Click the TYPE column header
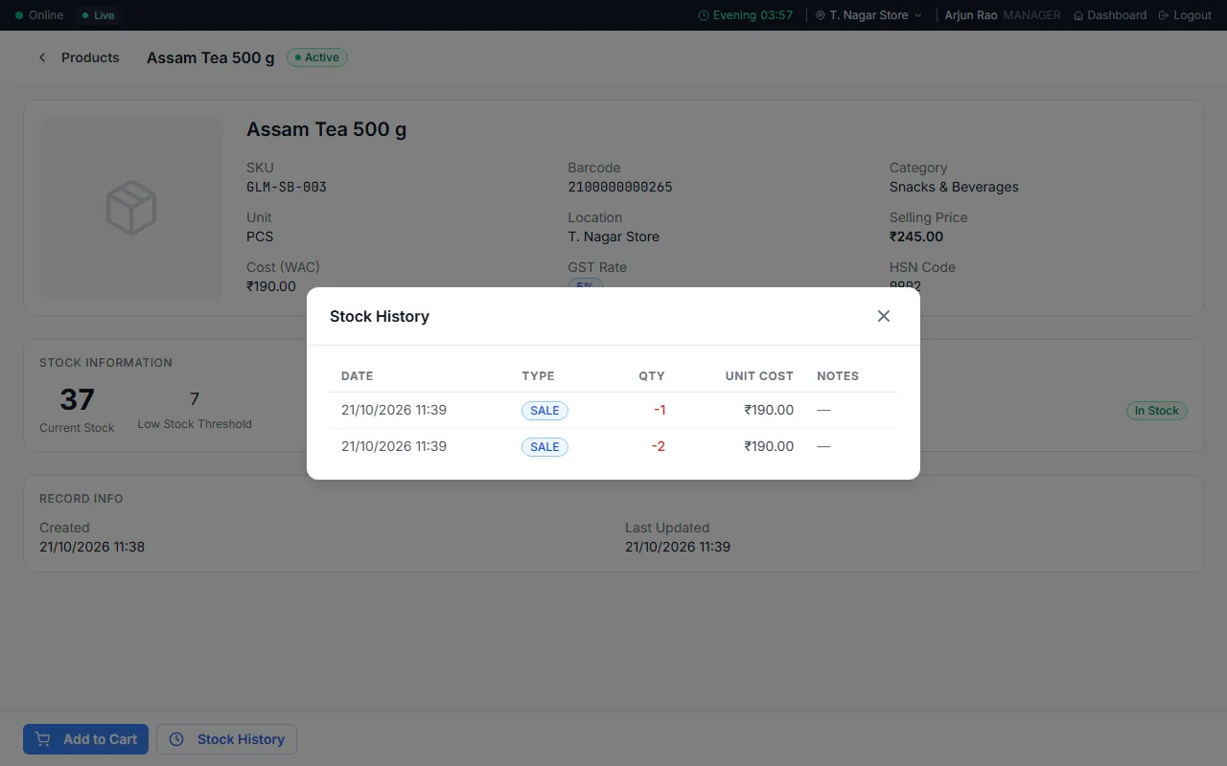 (x=538, y=376)
